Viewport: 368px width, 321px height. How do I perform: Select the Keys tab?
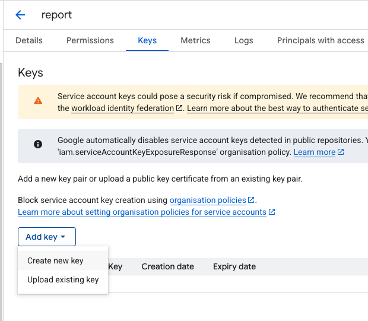pos(147,40)
